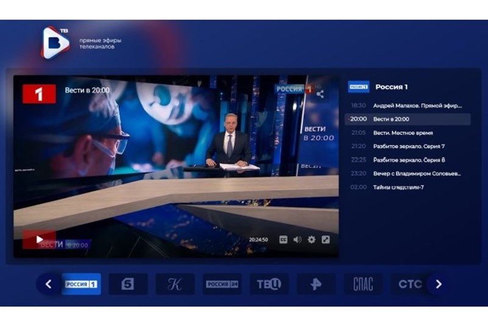Select the Спас channel

(x=363, y=284)
